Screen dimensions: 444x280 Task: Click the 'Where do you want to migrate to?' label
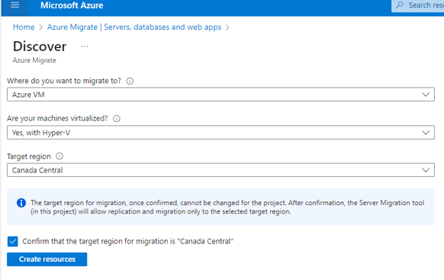[64, 81]
